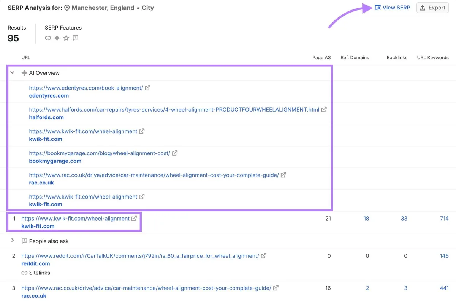Click the halfords.com domain name
Viewport: 456px width, 301px height.
(46, 117)
